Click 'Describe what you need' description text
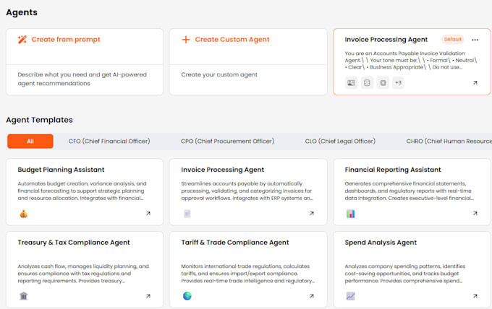The width and height of the screenshot is (492, 309). pyautogui.click(x=82, y=79)
